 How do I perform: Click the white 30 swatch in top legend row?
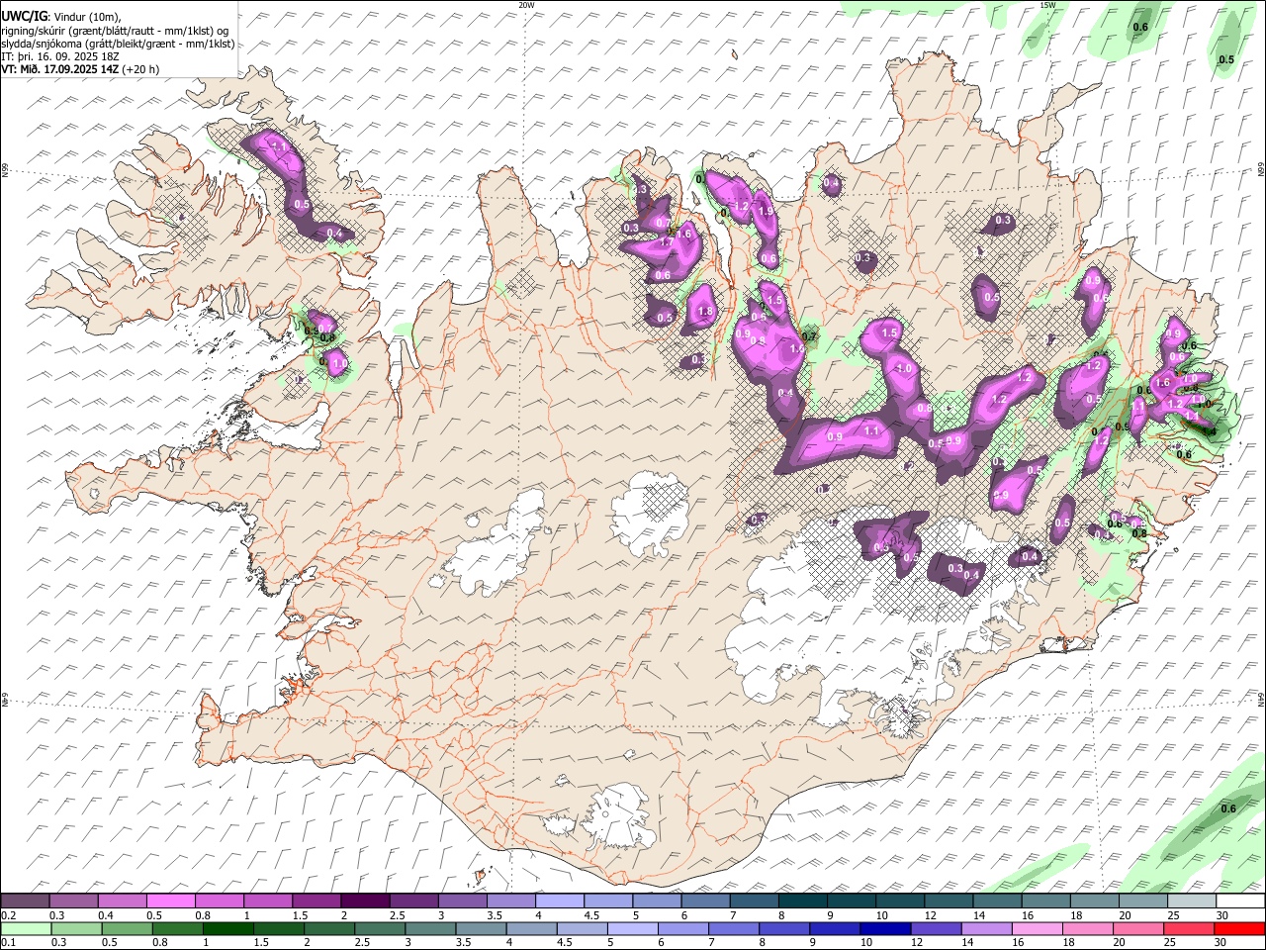point(1239,902)
